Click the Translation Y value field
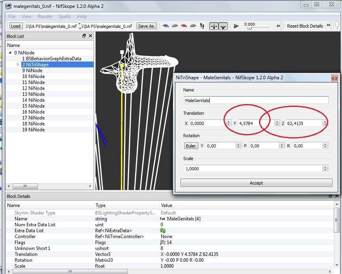Image resolution: width=342 pixels, height=274 pixels. tap(256, 123)
